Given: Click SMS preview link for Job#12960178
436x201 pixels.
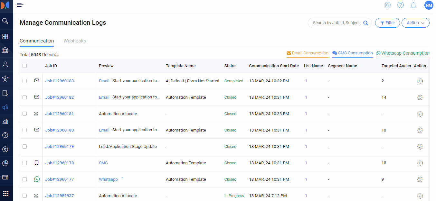Looking at the screenshot, I should [103, 163].
